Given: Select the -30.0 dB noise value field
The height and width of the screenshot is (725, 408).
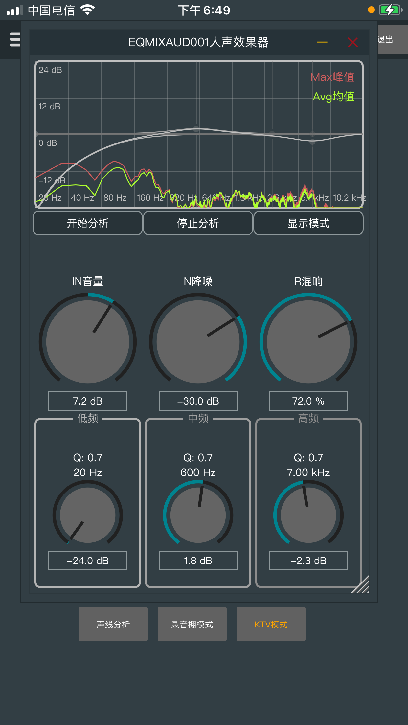Looking at the screenshot, I should [x=198, y=401].
